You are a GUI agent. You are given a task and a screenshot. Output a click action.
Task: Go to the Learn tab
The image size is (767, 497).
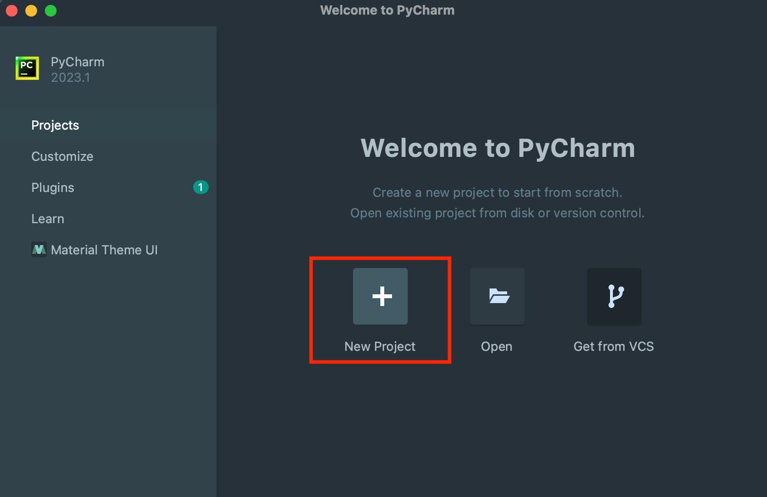(108, 219)
